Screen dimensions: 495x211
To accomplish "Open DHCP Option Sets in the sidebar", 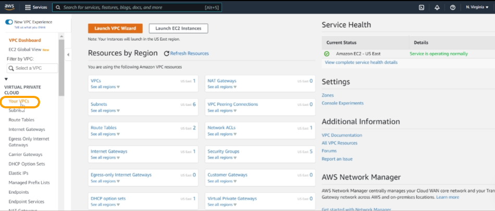I will pos(27,164).
